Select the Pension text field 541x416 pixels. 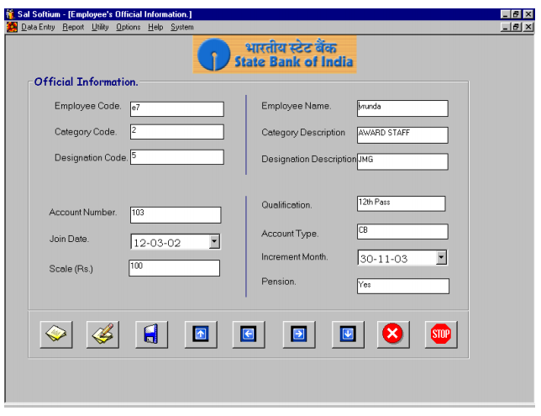[x=402, y=286]
